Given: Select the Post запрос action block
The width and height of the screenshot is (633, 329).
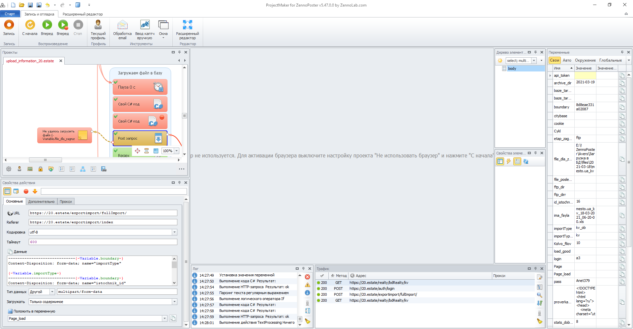Looking at the screenshot, I should (x=140, y=138).
